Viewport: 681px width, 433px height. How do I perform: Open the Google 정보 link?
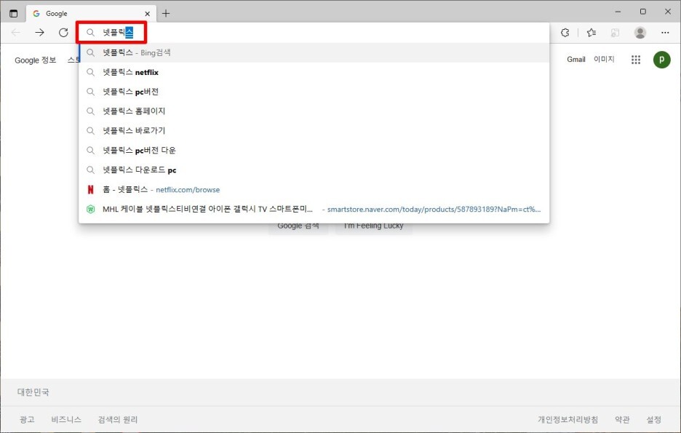(35, 60)
